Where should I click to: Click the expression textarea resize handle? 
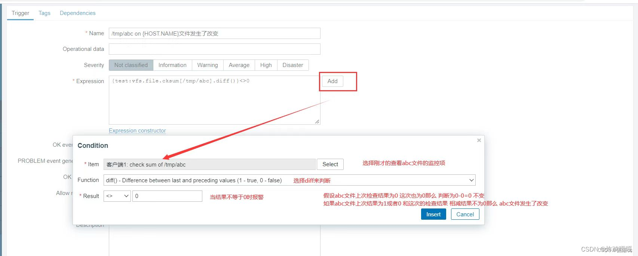coord(317,121)
